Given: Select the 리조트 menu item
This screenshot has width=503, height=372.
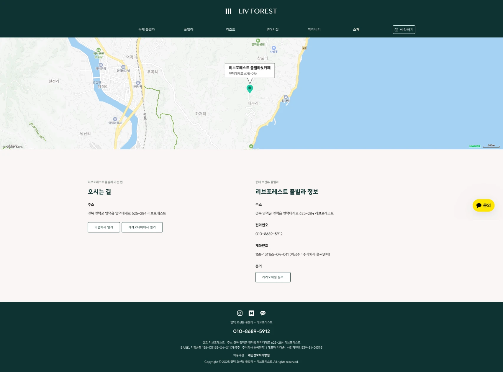Looking at the screenshot, I should point(230,30).
